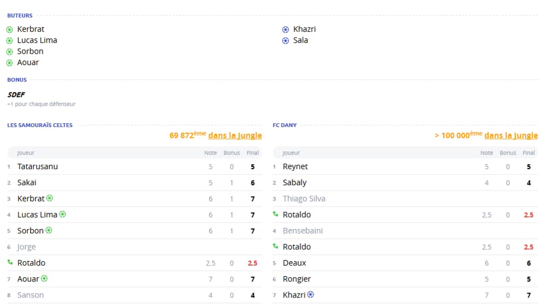The image size is (541, 304).
Task: Click goal icon after Aouar in team table
Action: [x=44, y=278]
